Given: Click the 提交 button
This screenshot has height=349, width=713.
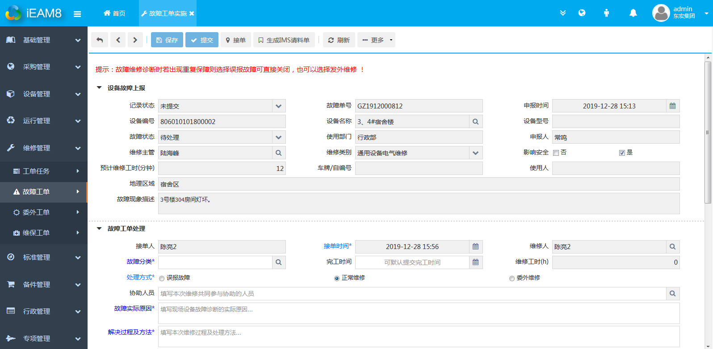Looking at the screenshot, I should pos(202,40).
